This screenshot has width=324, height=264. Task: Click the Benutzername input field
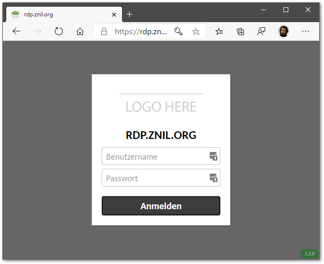pyautogui.click(x=154, y=157)
